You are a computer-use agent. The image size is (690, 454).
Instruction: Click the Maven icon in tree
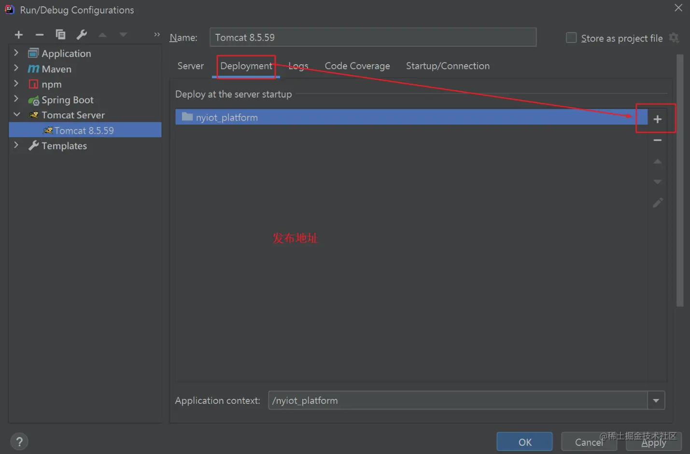33,69
